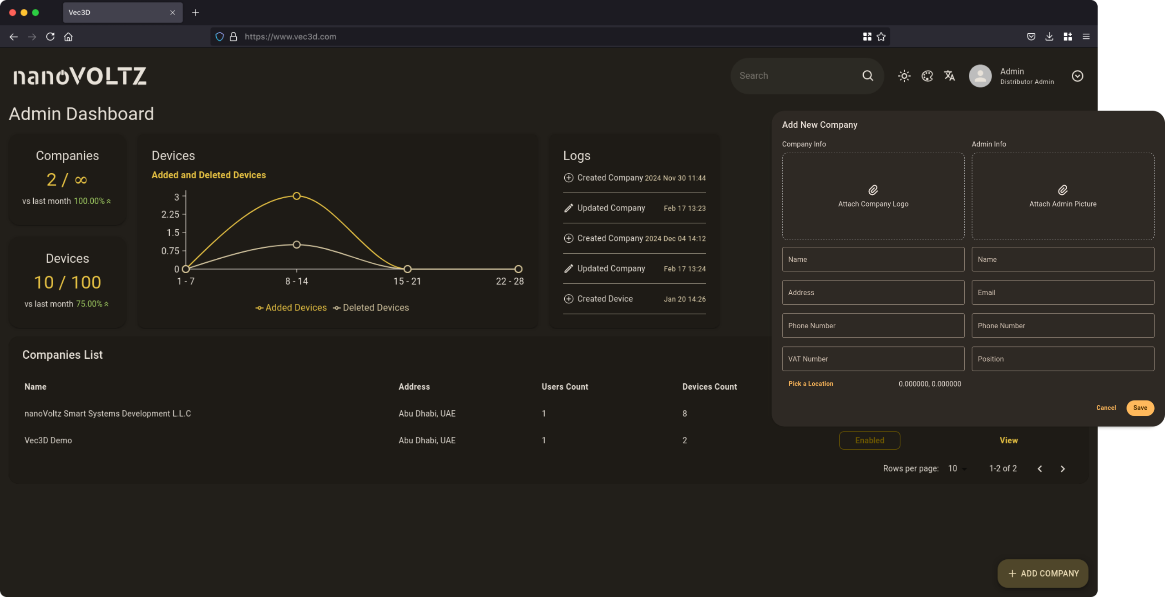Viewport: 1165px width, 597px height.
Task: Click chart data point at 22 - 28
Action: click(518, 269)
